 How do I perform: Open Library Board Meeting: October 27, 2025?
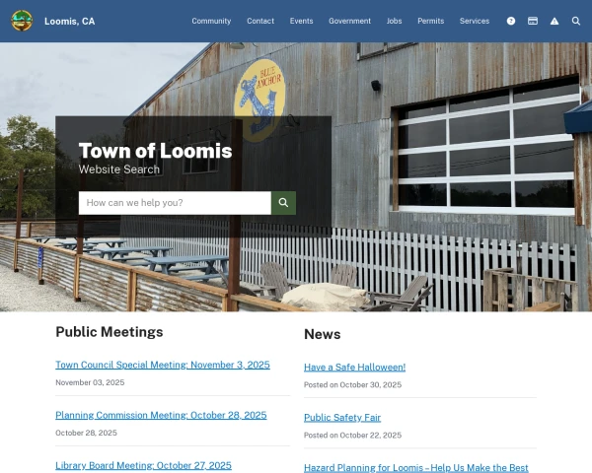pos(143,465)
